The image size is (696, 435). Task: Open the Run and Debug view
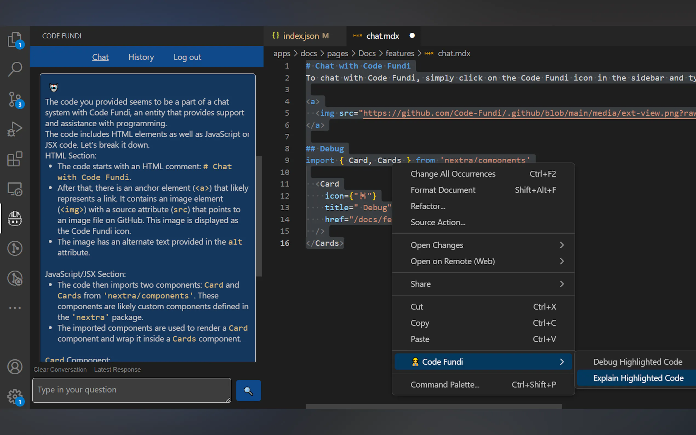coord(15,129)
